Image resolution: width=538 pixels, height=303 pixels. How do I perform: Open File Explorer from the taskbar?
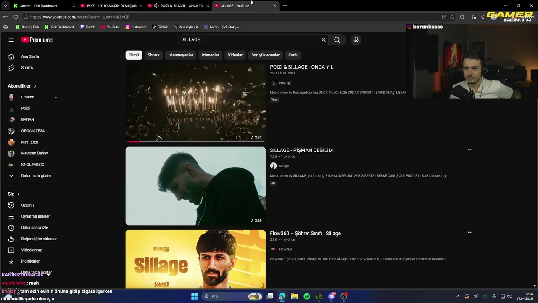(294, 296)
